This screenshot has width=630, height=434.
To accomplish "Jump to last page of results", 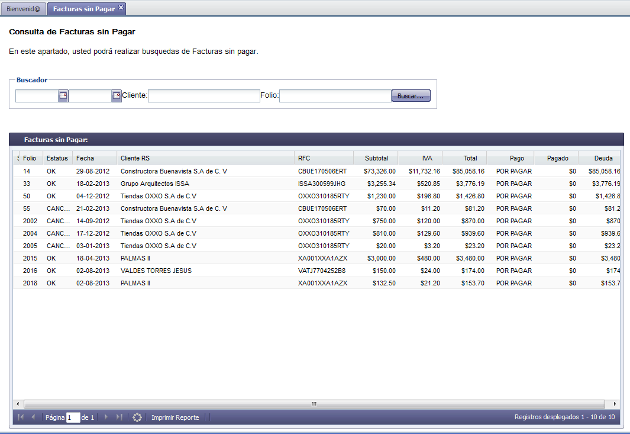I will (119, 417).
